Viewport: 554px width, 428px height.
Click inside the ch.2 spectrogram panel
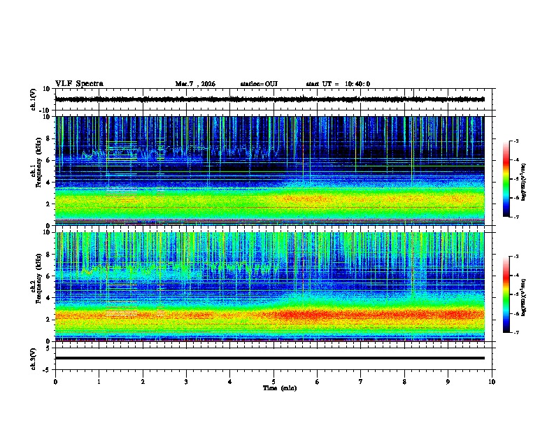click(x=270, y=287)
